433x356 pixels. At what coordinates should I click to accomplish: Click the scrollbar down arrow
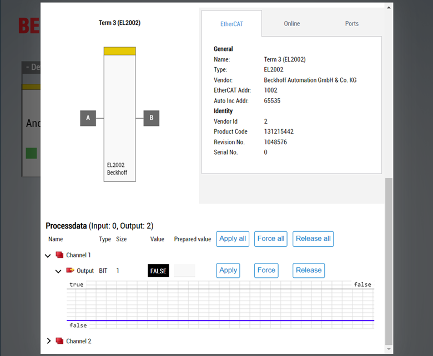click(389, 349)
